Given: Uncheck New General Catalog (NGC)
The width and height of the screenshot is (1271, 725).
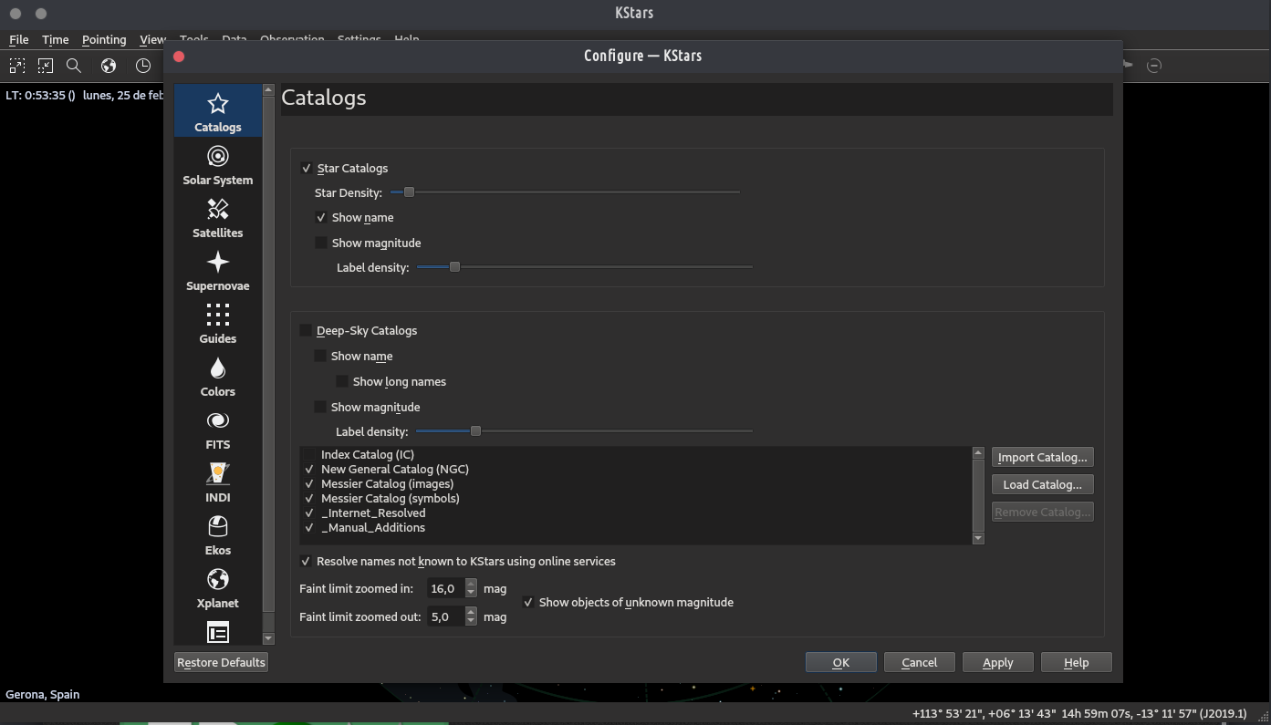Looking at the screenshot, I should (x=309, y=469).
